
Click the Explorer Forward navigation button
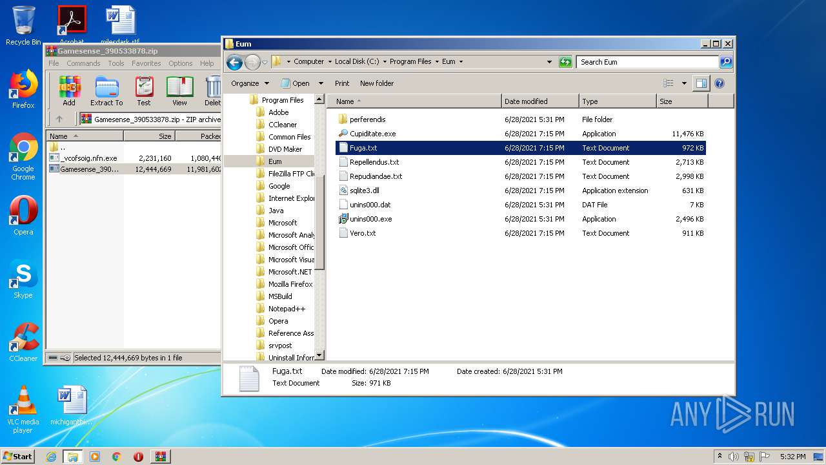[252, 62]
